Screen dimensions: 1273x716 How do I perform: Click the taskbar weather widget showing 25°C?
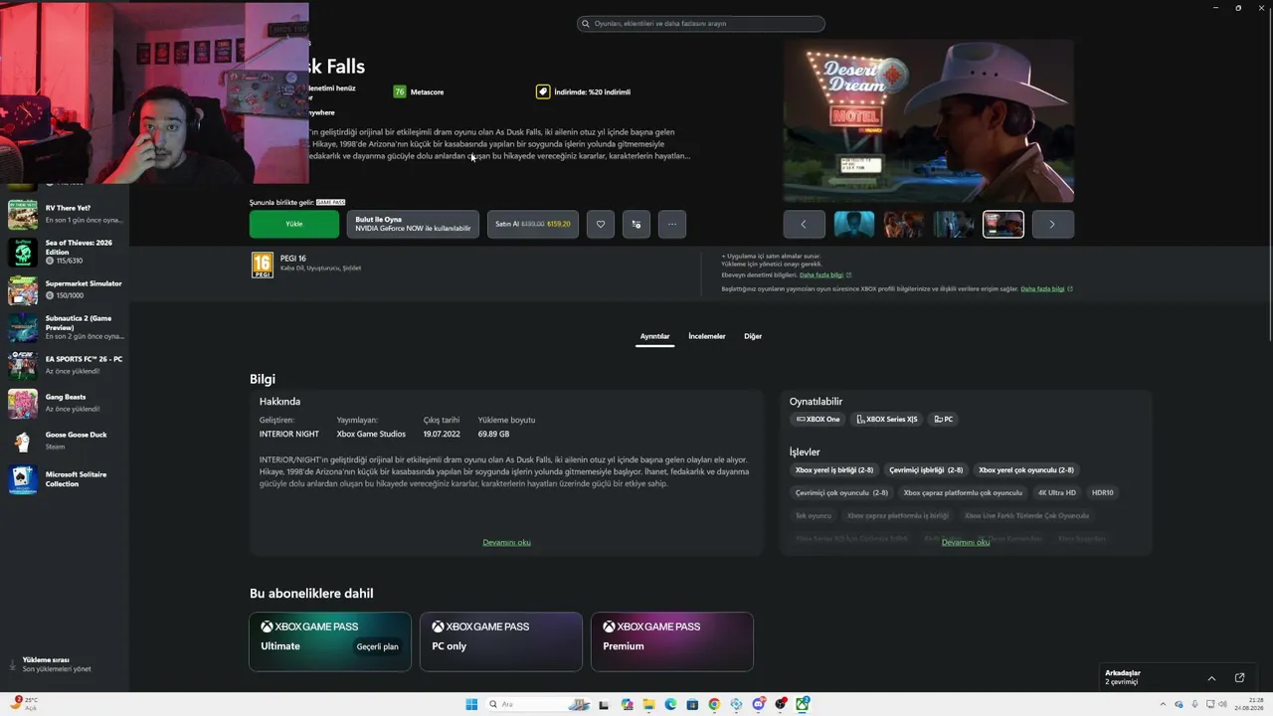click(26, 704)
